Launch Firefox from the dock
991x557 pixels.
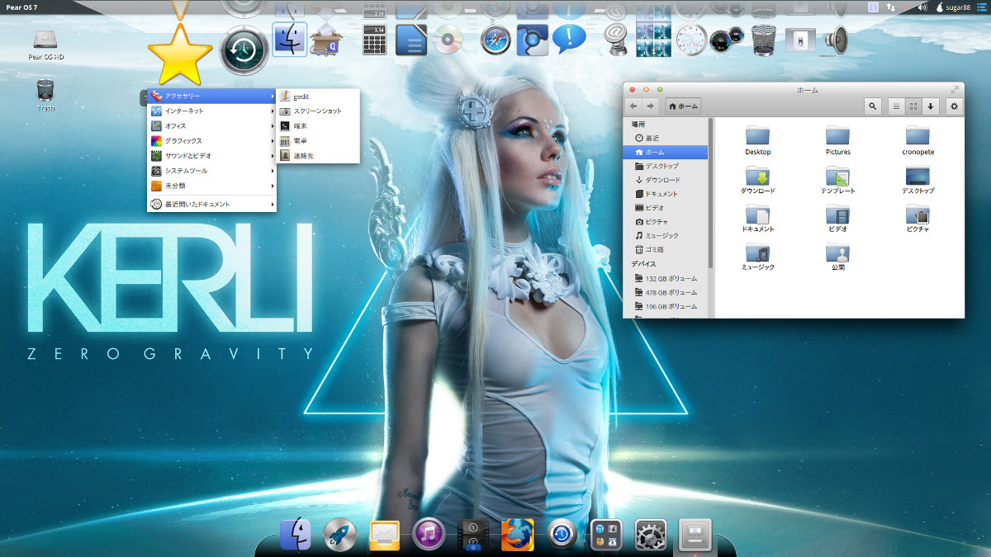click(x=518, y=535)
